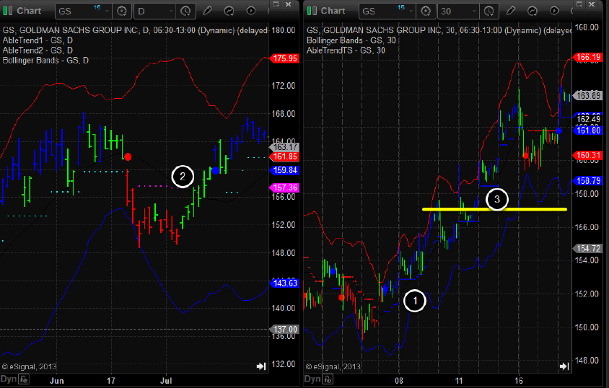
Task: Click the blue 143.63 price label
Action: click(x=284, y=283)
